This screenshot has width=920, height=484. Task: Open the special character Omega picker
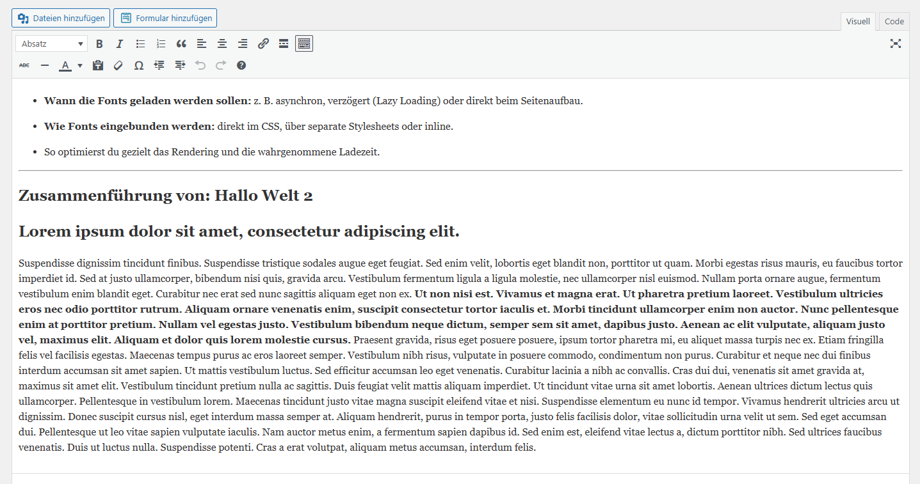[x=138, y=65]
